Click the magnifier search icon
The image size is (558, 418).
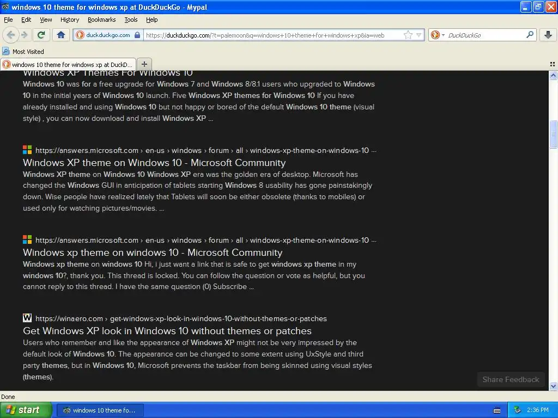530,34
